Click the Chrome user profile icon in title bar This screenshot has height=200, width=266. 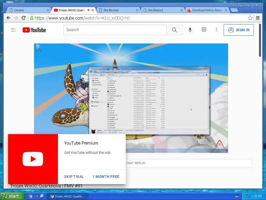point(233,5)
